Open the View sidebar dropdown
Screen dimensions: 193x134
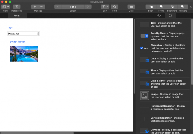[x=6, y=7]
